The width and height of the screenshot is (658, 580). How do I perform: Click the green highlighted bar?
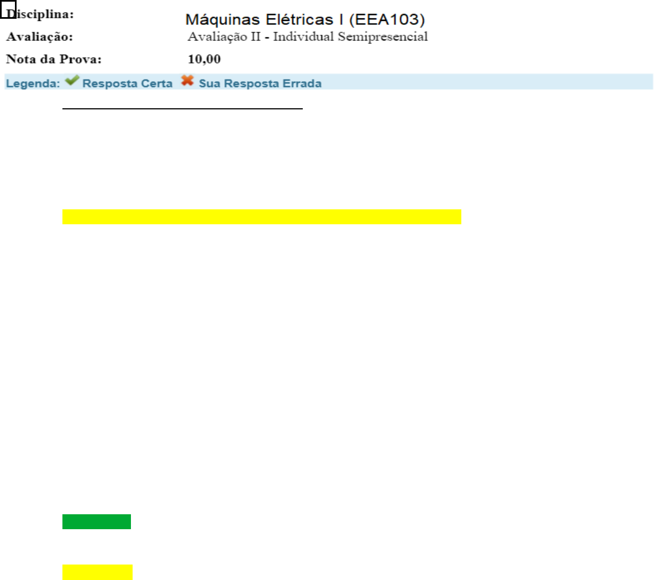(96, 521)
